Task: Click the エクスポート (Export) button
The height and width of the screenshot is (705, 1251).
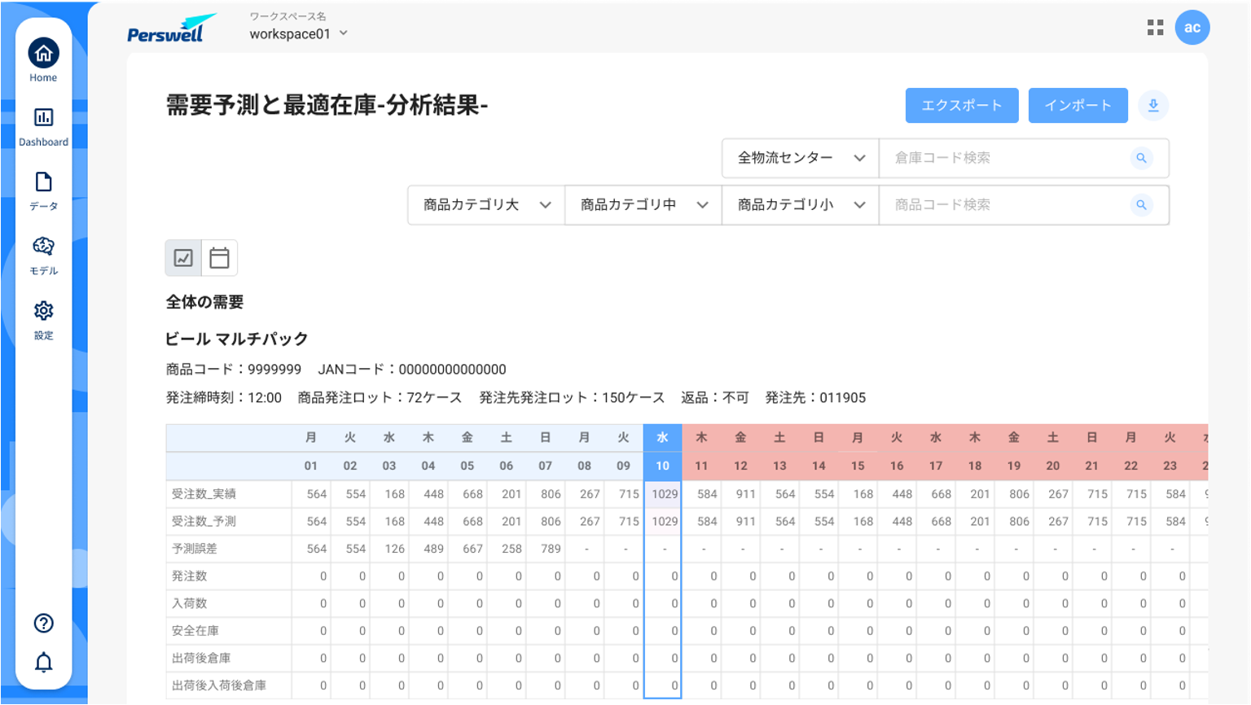Action: (962, 105)
